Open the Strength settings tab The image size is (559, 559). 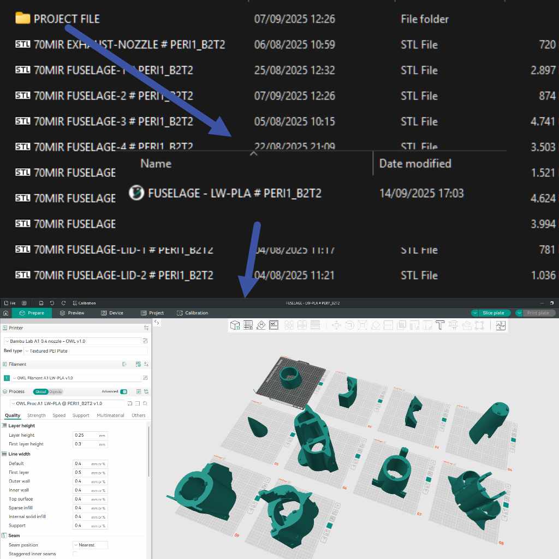click(x=37, y=415)
